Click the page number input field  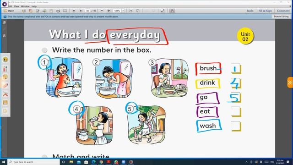click(x=87, y=11)
